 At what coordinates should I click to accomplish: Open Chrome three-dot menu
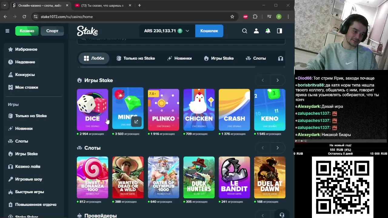pos(288,17)
